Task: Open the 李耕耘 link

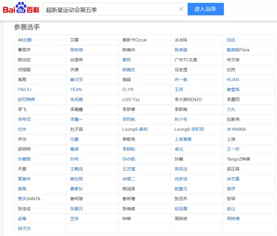Action: [x=129, y=149]
